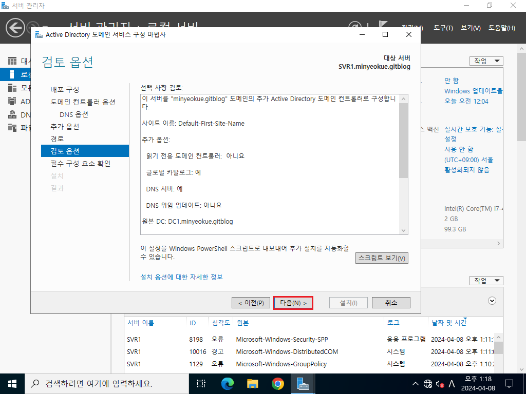Select 검토 옵션 wizard step

(85, 151)
